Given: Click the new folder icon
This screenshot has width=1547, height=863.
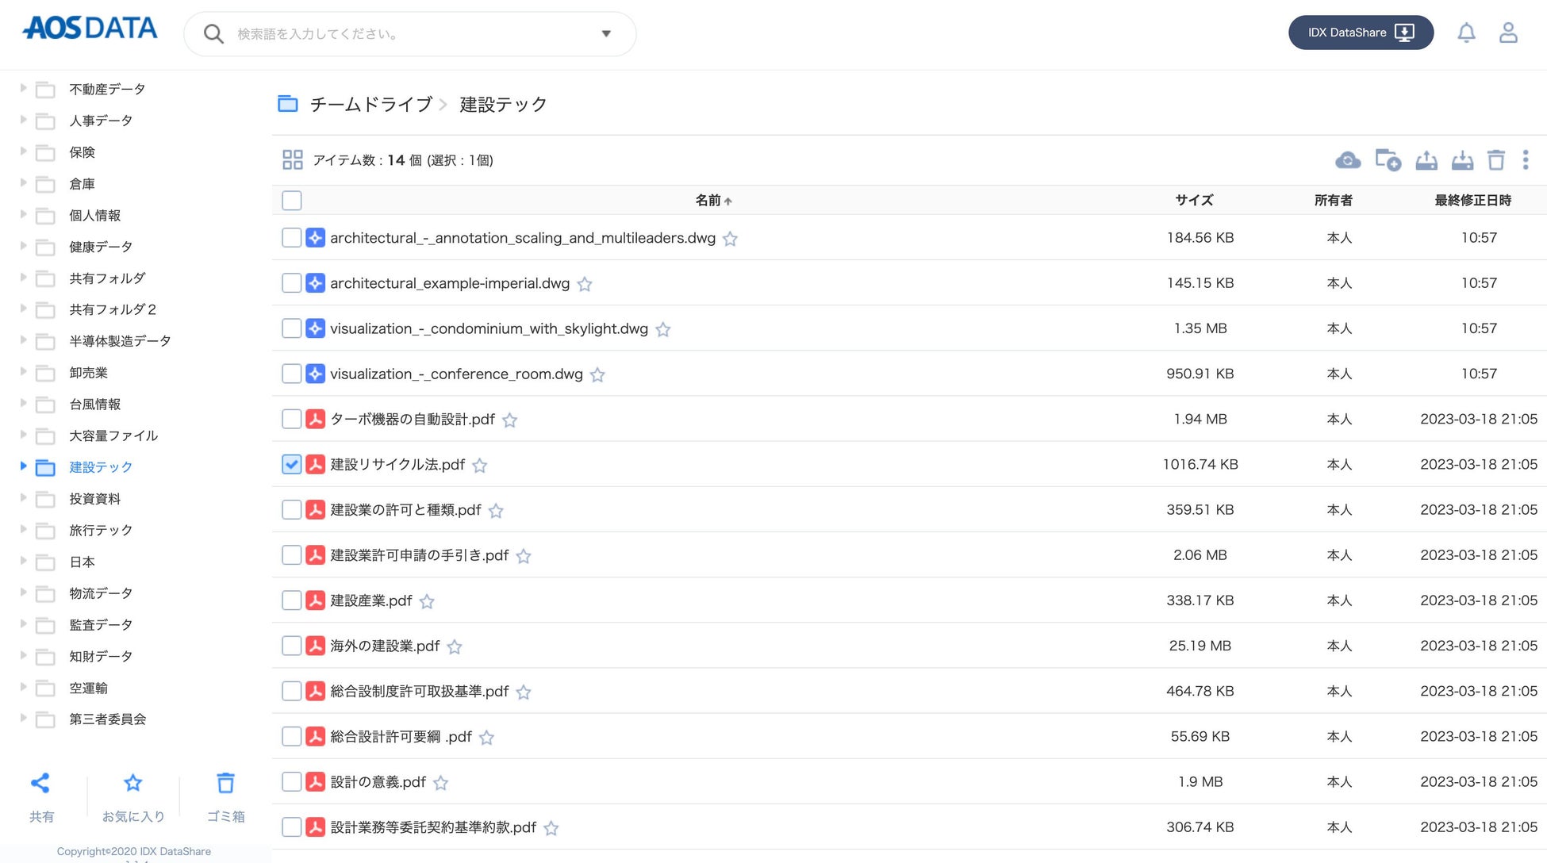Looking at the screenshot, I should [x=1388, y=160].
